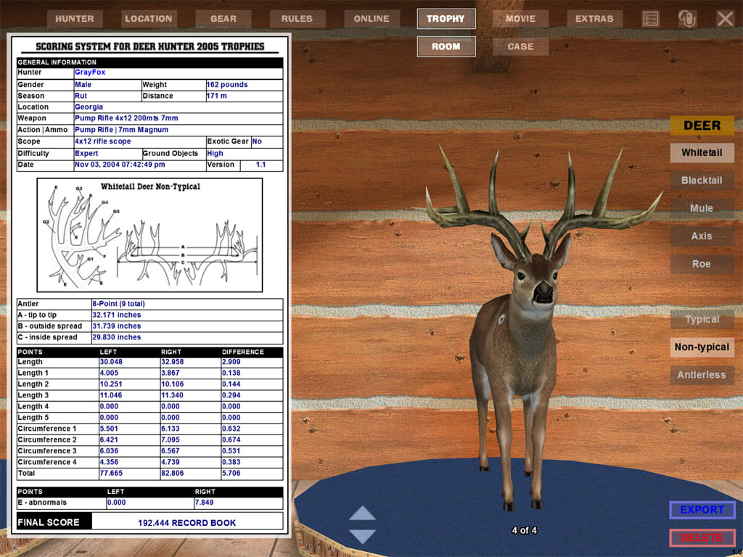This screenshot has width=743, height=557.
Task: Select the Mule species filter
Action: coord(702,208)
